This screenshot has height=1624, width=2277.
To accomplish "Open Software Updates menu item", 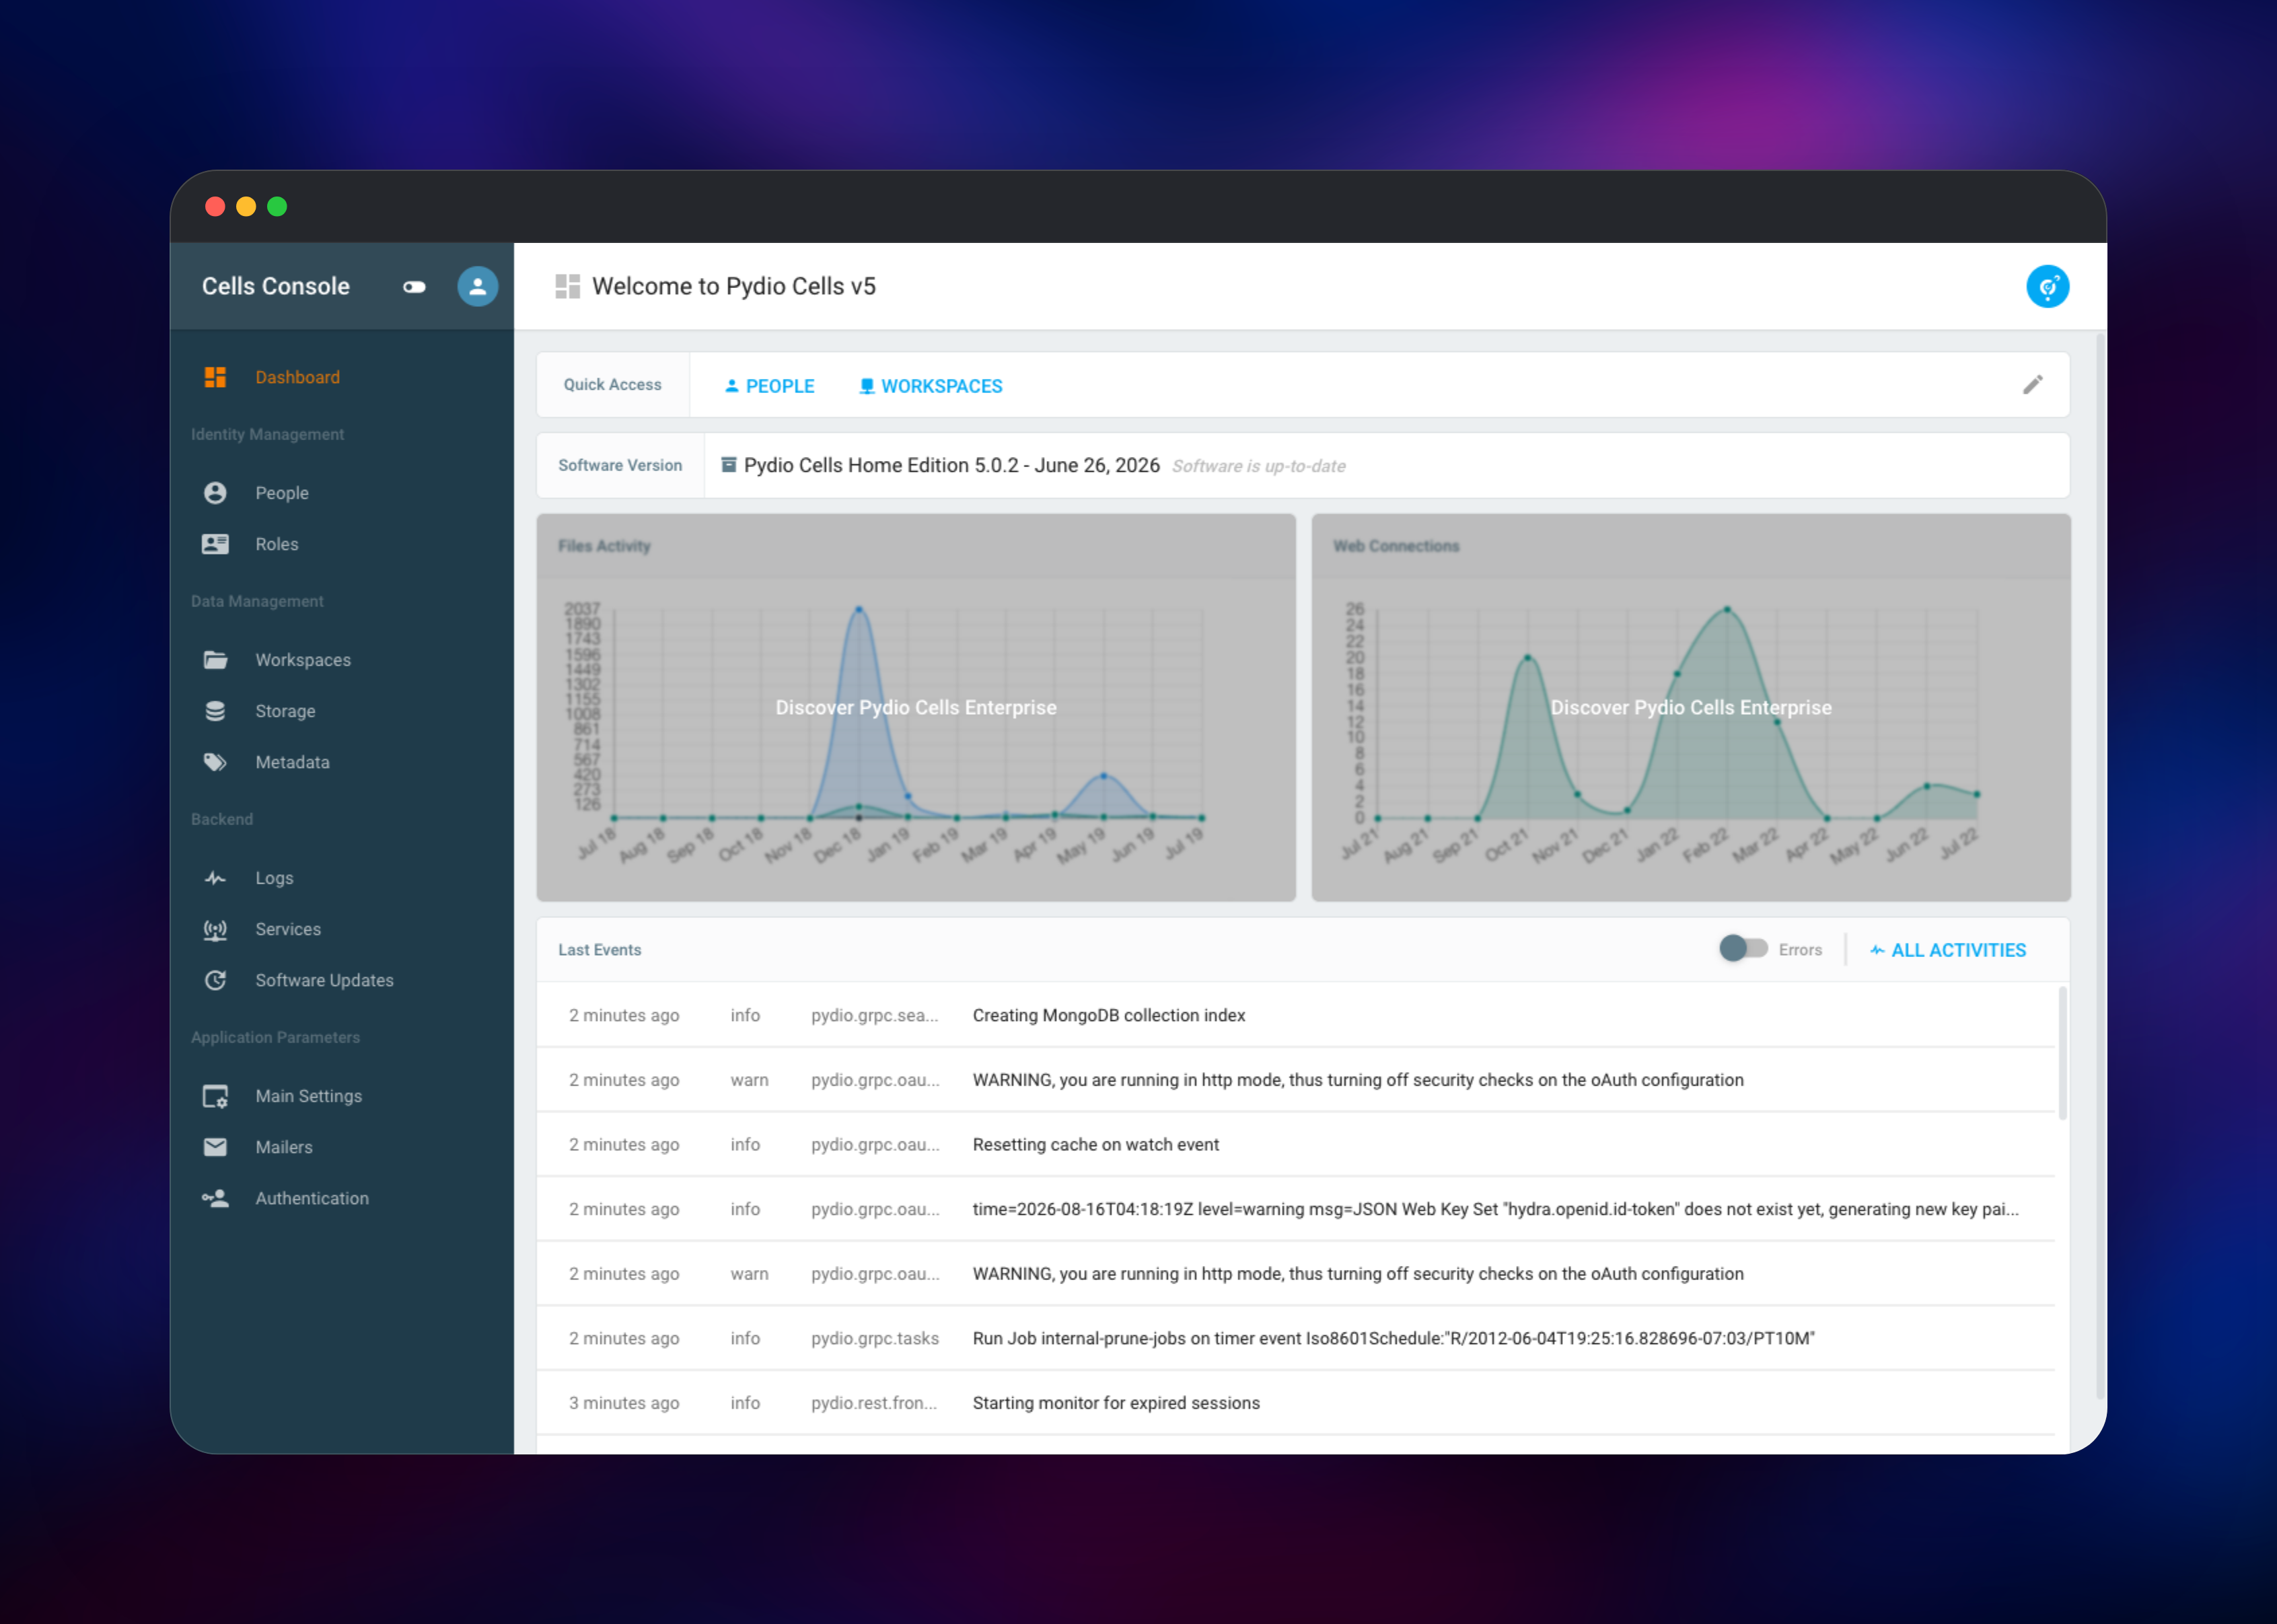I will tap(342, 980).
